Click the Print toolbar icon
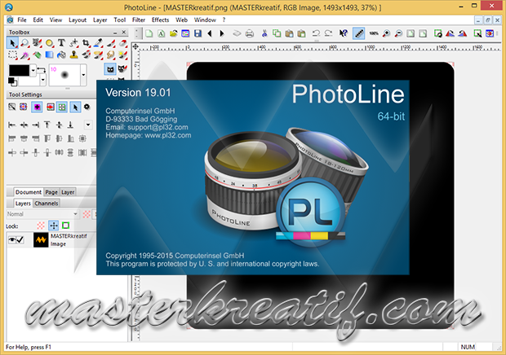 [x=250, y=33]
